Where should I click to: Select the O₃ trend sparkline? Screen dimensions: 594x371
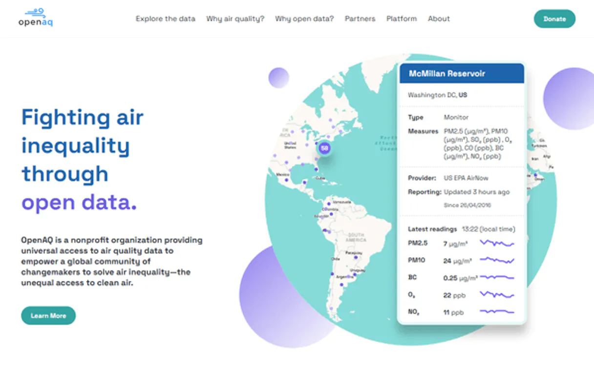coord(497,295)
